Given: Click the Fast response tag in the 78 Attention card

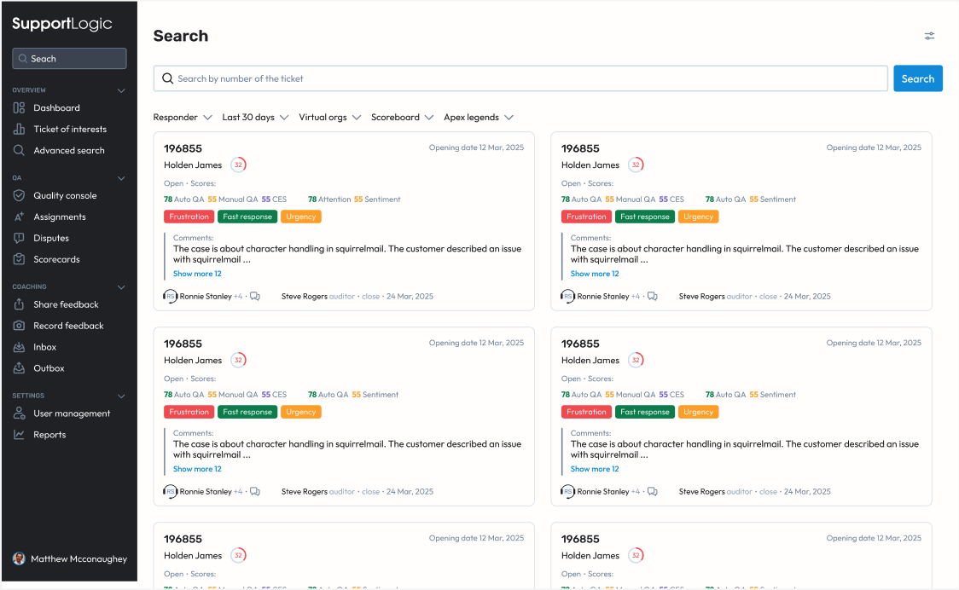Looking at the screenshot, I should pyautogui.click(x=247, y=217).
